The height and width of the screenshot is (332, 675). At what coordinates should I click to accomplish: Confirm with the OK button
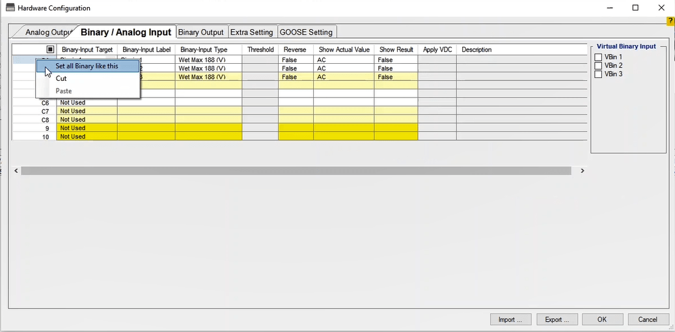pos(602,320)
